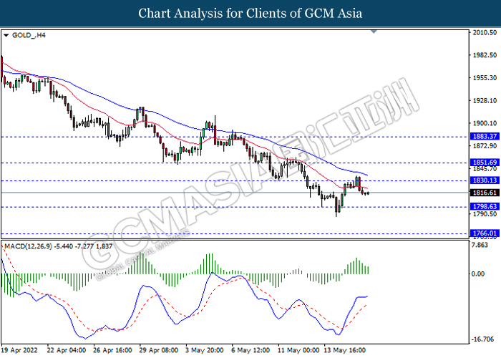This screenshot has width=501, height=358.
Task: Click the 26 Apr 16:00 time label
Action: click(112, 350)
